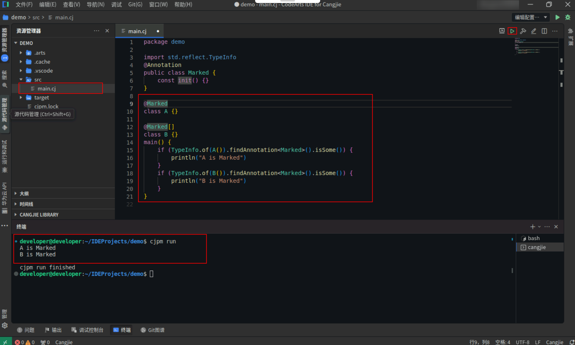This screenshot has height=345, width=575.
Task: Click the pencil edit icon in the editor toolbar
Action: coord(533,31)
